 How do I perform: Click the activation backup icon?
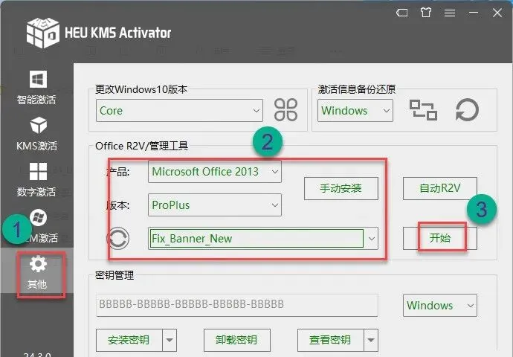point(423,110)
